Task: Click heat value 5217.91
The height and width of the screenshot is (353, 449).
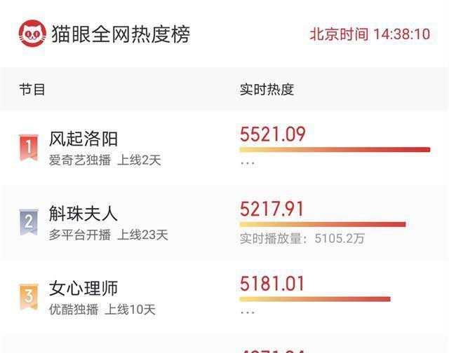Action: (x=272, y=209)
